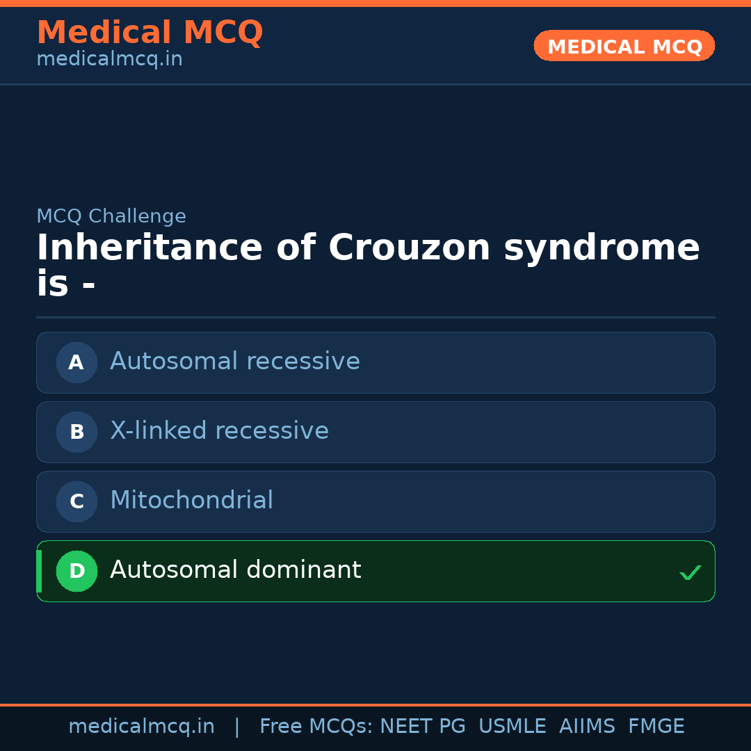751x751 pixels.
Task: Expand the question title area
Action: coord(369,263)
